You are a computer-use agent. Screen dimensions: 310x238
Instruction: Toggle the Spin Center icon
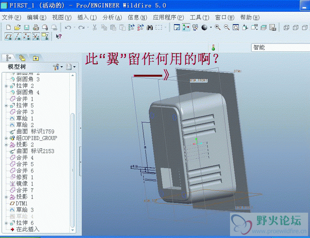tap(186, 27)
